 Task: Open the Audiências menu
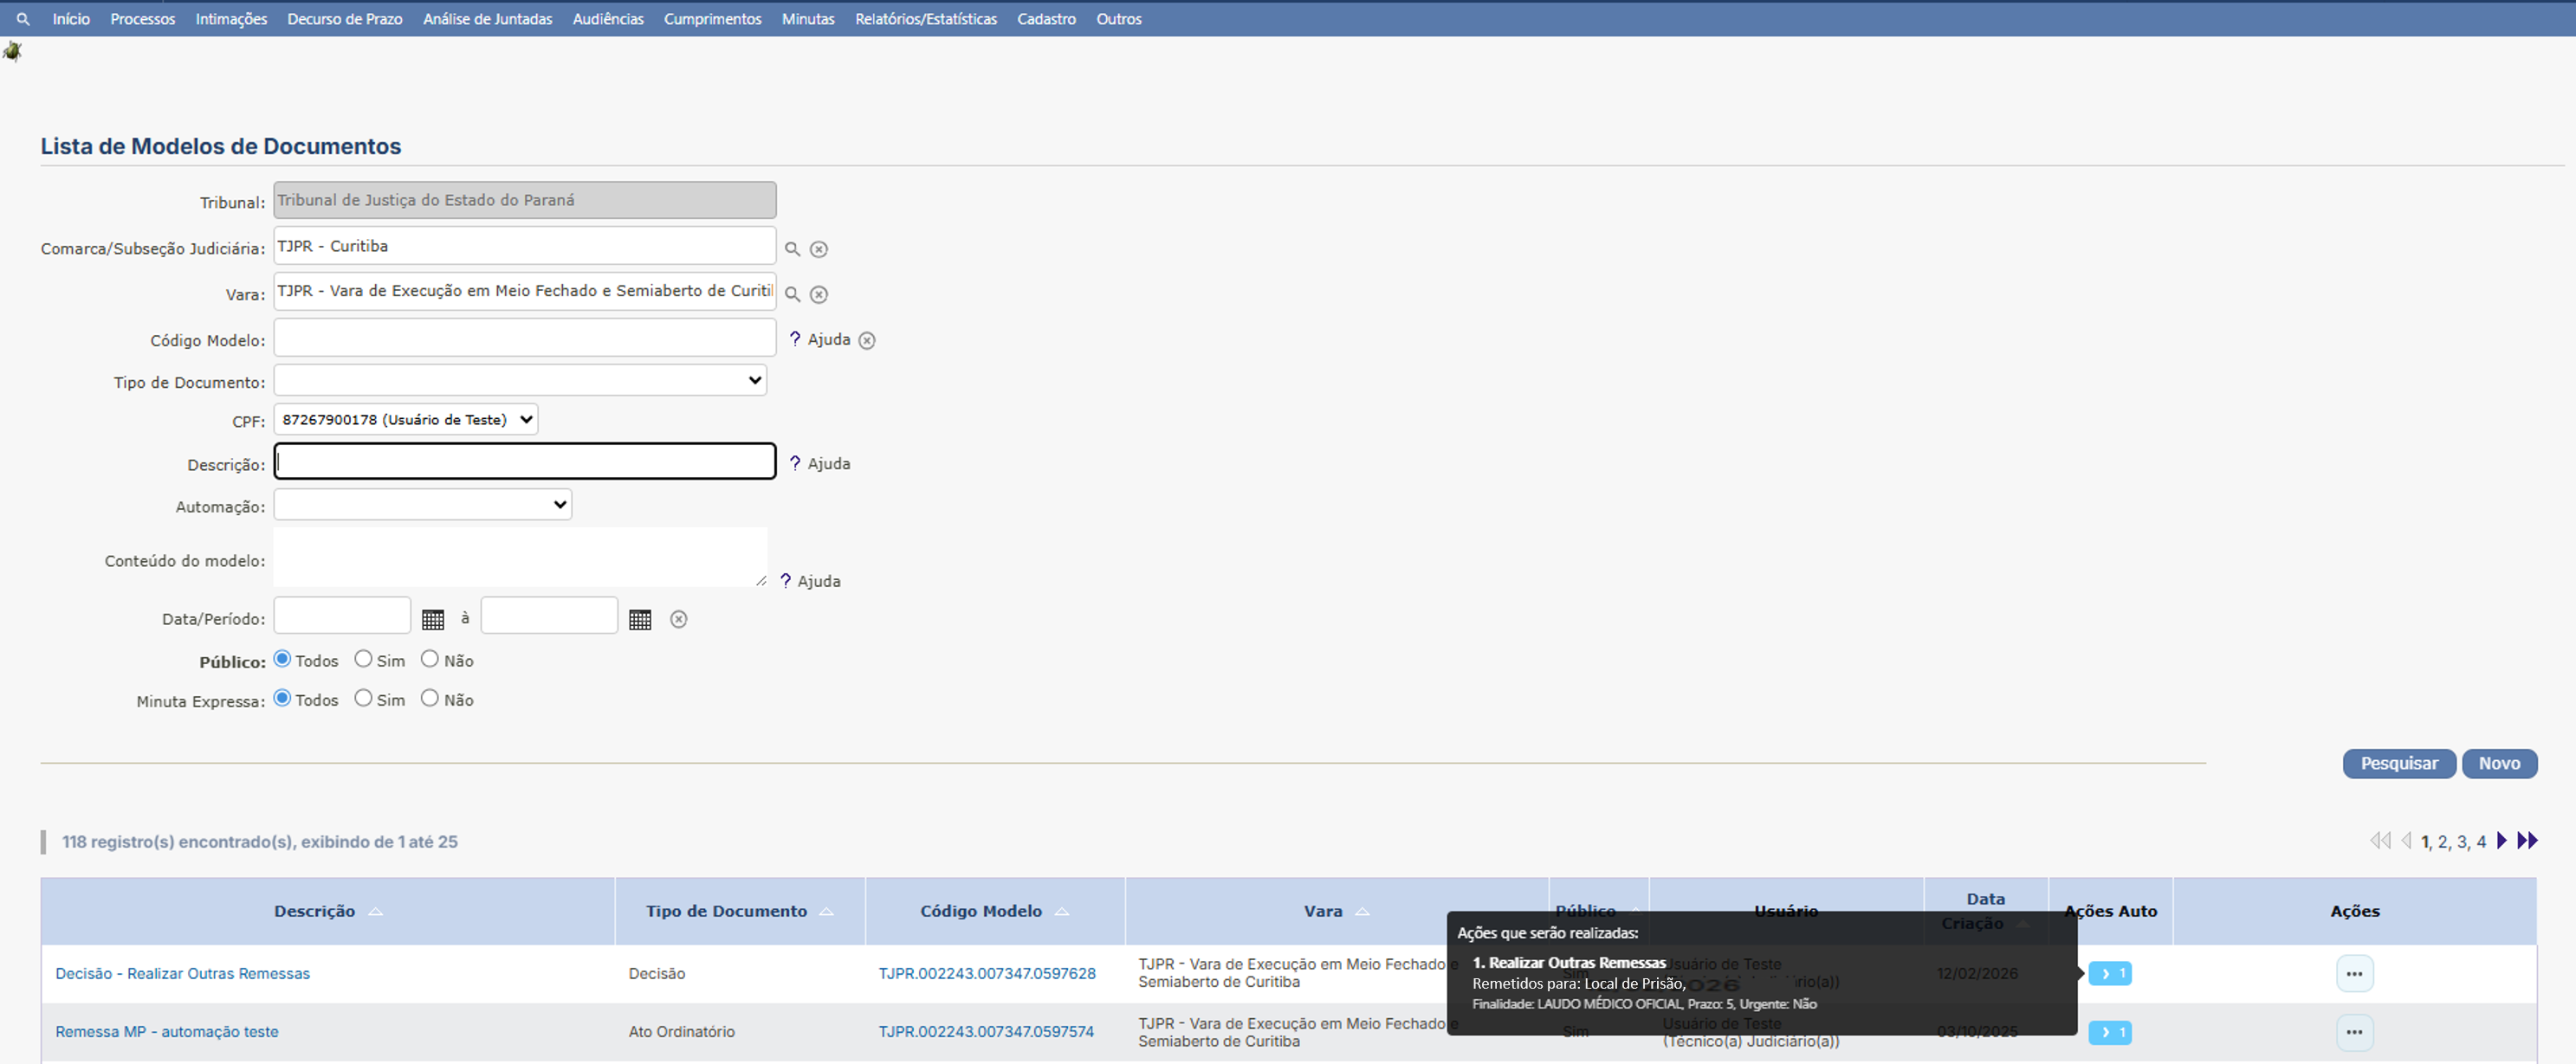point(608,19)
